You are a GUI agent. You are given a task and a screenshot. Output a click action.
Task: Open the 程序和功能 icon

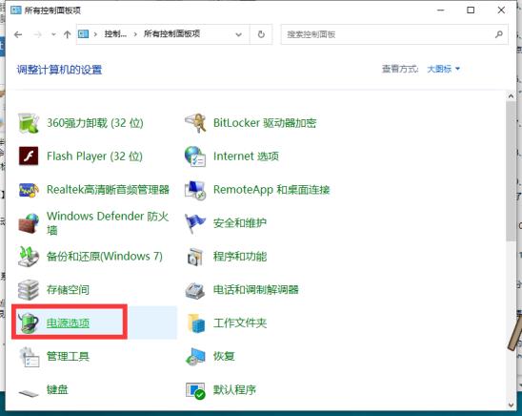click(x=195, y=257)
